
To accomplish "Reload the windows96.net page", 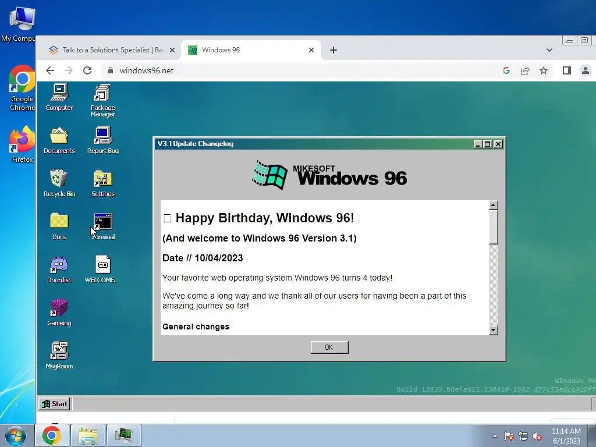I will click(x=87, y=70).
